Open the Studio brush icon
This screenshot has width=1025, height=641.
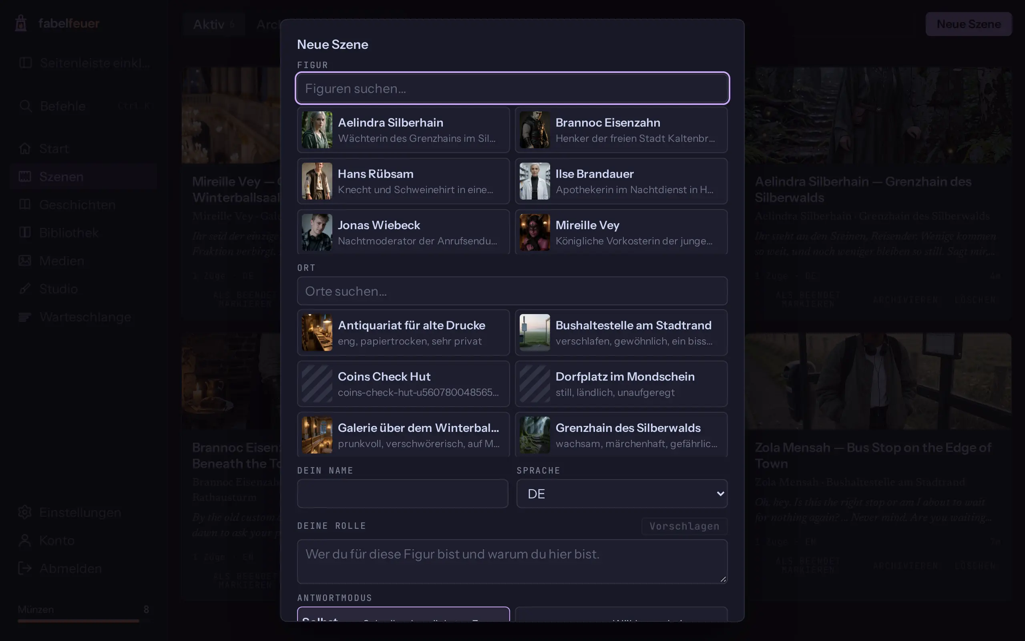tap(25, 289)
